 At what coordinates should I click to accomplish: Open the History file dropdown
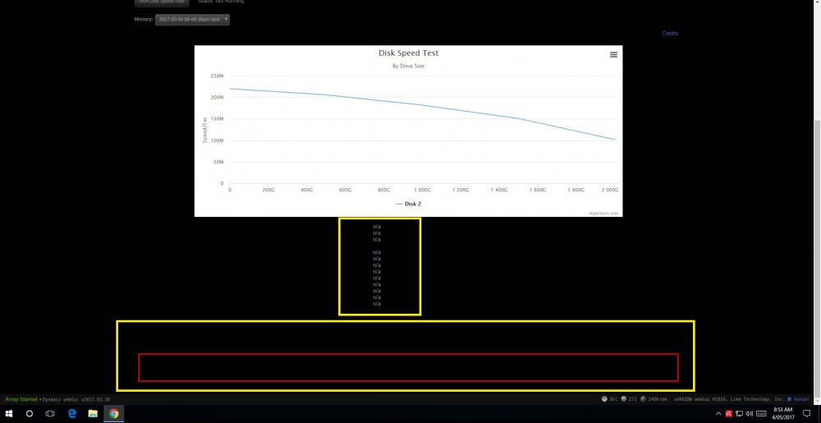pyautogui.click(x=192, y=20)
